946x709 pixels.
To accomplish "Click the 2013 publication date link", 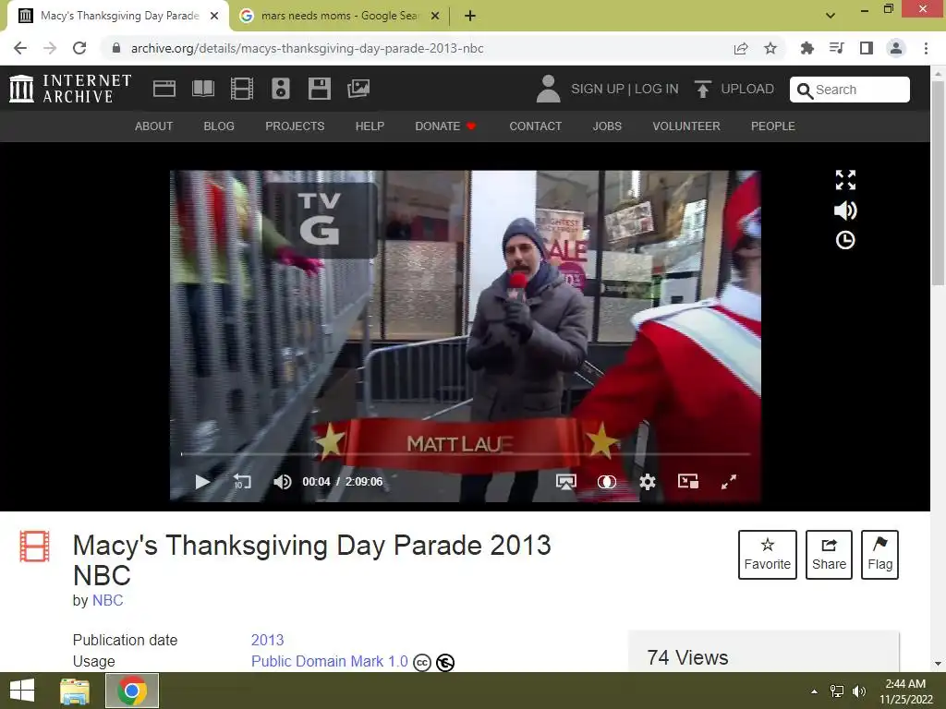I will point(267,640).
